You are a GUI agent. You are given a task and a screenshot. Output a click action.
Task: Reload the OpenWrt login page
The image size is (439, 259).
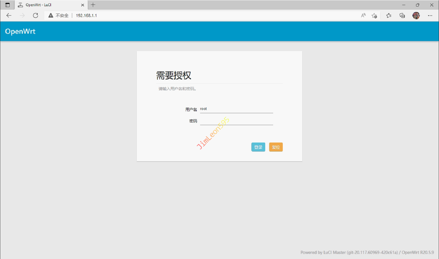(x=35, y=16)
